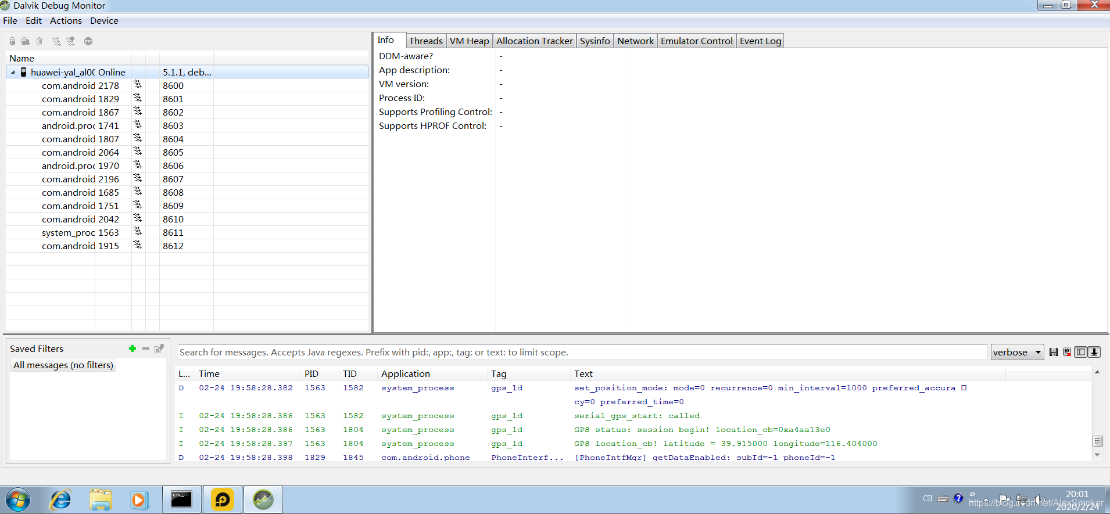The width and height of the screenshot is (1110, 514).
Task: Open the Device menu
Action: tap(104, 20)
